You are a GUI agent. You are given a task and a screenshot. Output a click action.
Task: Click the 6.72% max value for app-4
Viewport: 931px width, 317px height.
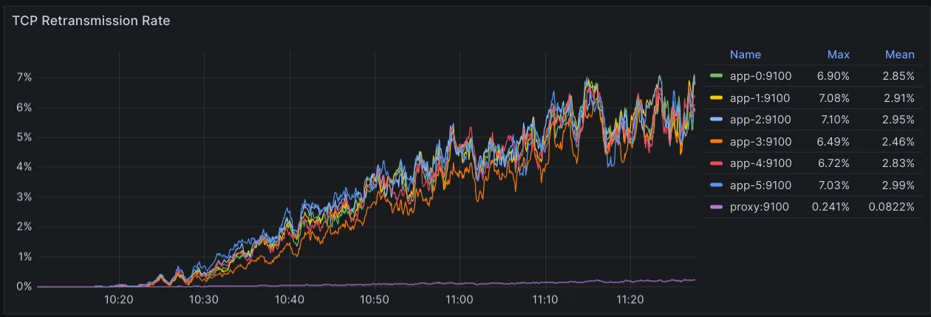[x=833, y=163]
